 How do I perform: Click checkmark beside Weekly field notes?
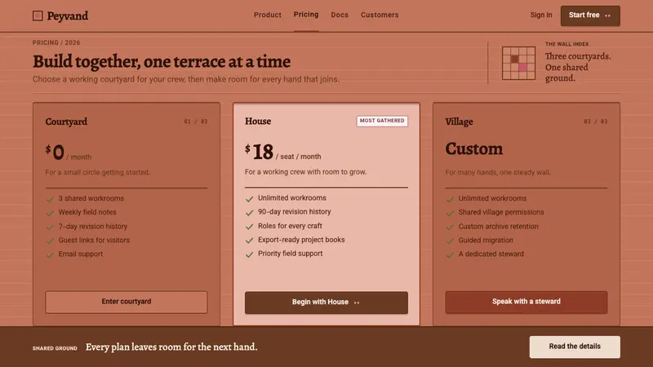point(50,213)
